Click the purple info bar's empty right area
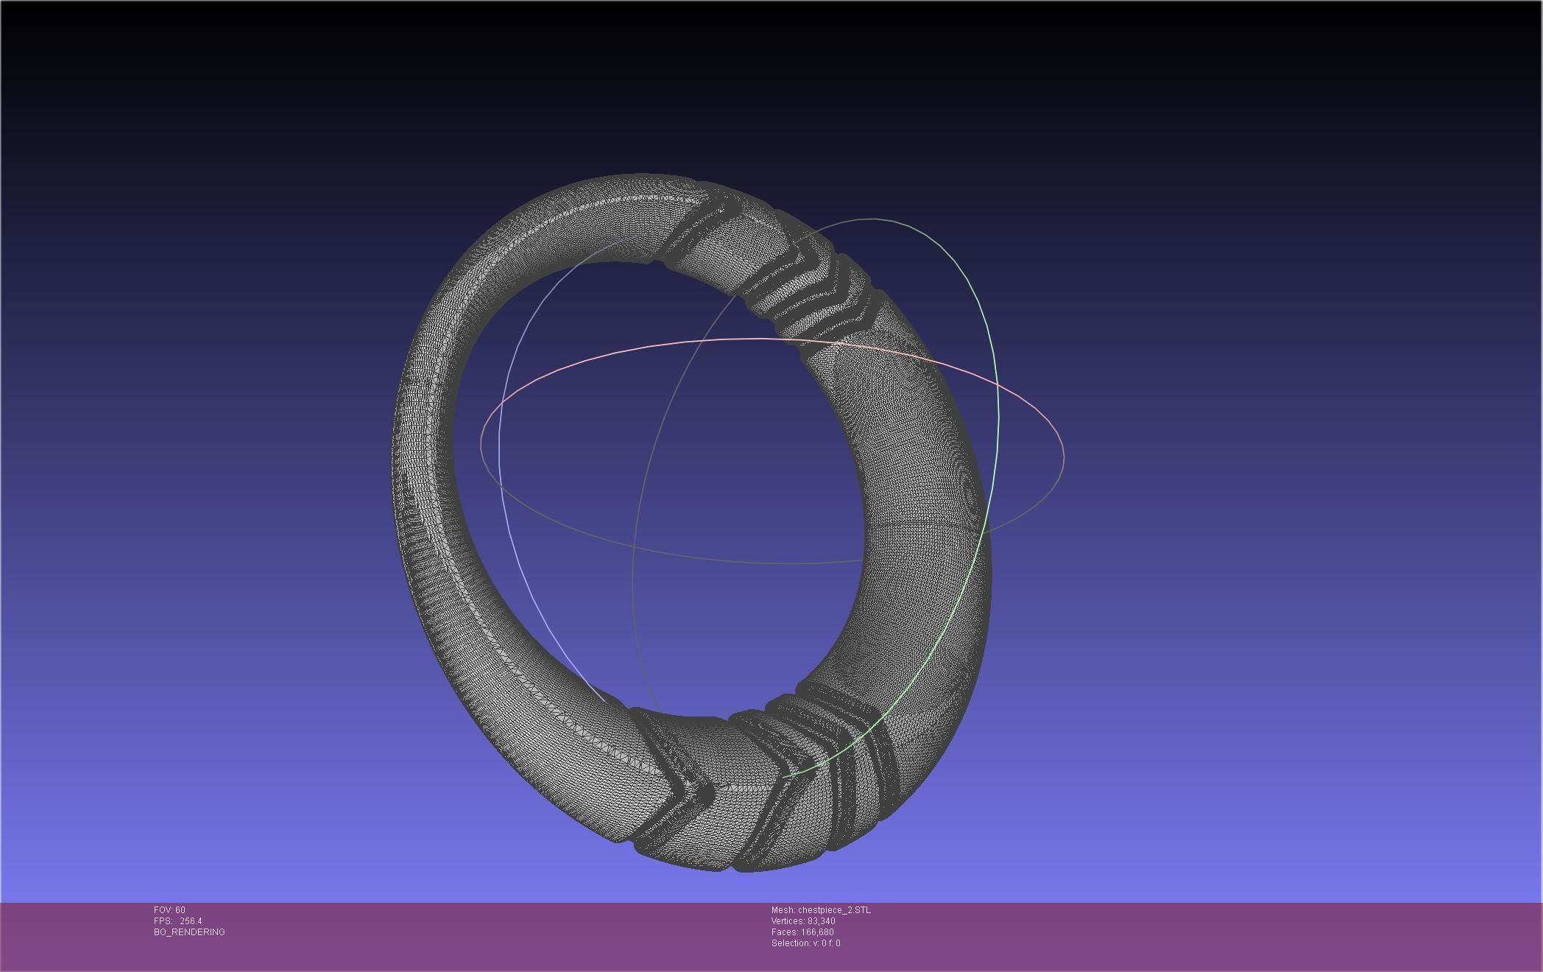 1251,935
